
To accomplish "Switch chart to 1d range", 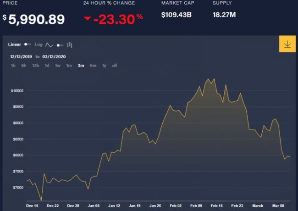I will (47, 66).
